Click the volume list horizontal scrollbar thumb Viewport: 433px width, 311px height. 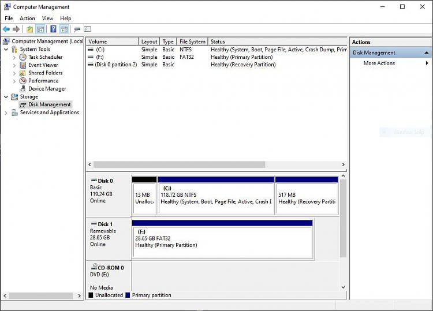pyautogui.click(x=179, y=164)
